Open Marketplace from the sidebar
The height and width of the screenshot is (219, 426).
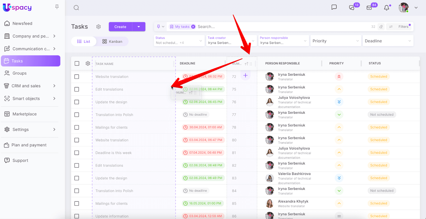click(x=24, y=114)
